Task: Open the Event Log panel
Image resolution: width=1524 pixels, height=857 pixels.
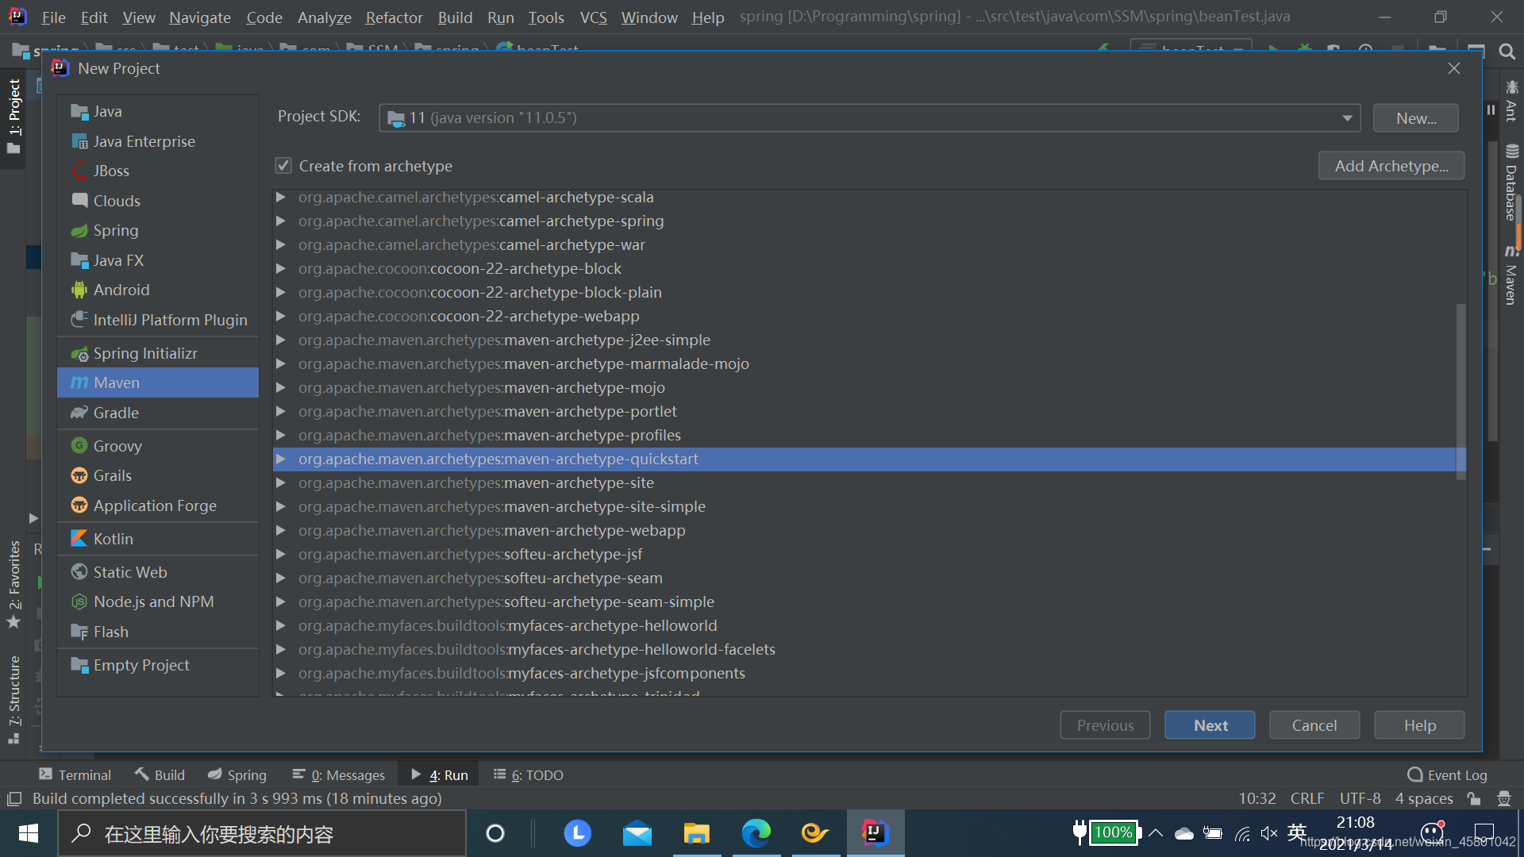Action: point(1446,774)
